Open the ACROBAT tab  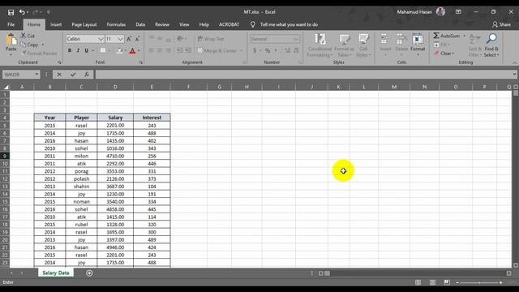(229, 24)
